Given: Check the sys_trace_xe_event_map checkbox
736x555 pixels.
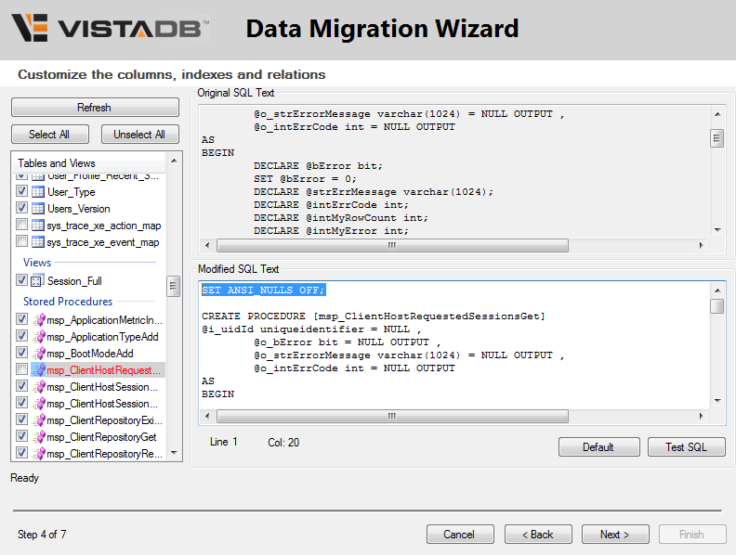Looking at the screenshot, I should tap(21, 241).
